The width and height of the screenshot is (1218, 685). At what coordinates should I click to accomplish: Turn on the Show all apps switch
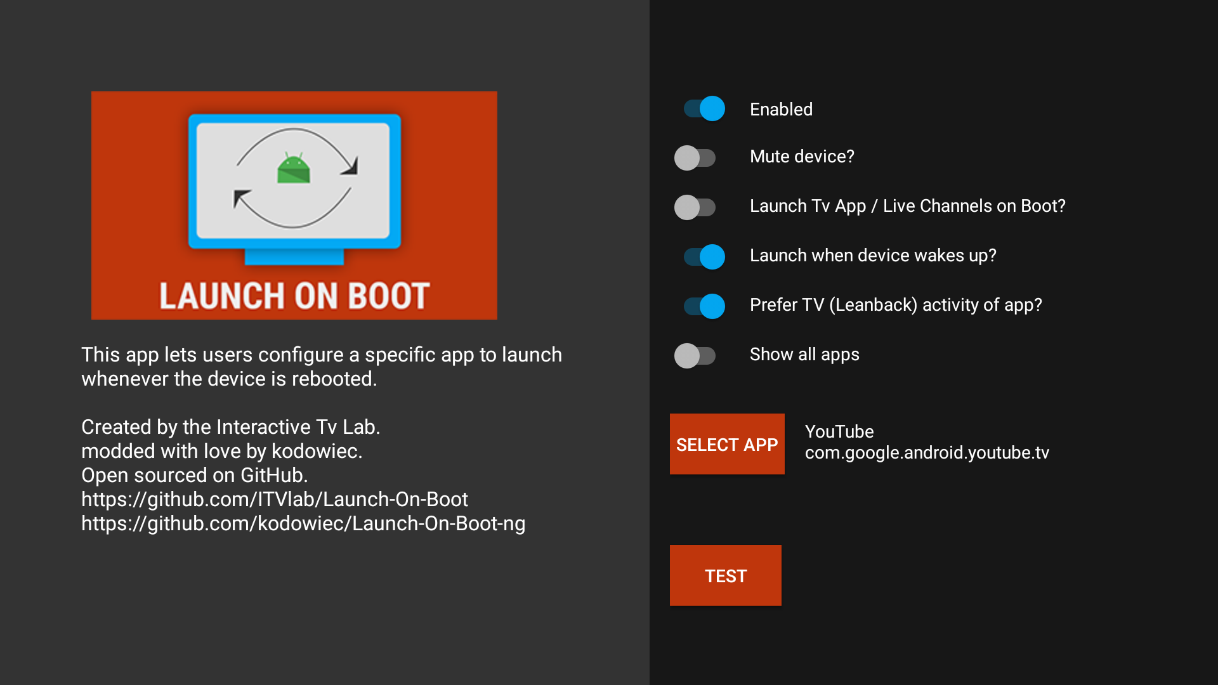[695, 356]
